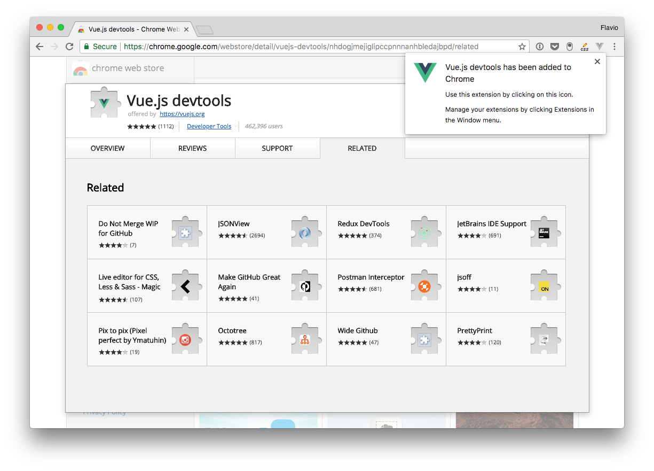Viewport: 654px width, 471px height.
Task: Click the Pix to pix Instagram-style icon
Action: [186, 339]
